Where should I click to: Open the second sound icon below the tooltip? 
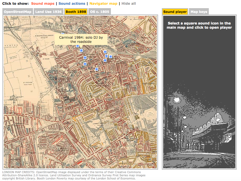[81, 50]
